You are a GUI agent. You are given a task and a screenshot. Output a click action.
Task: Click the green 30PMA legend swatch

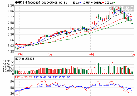click(x=114, y=3)
